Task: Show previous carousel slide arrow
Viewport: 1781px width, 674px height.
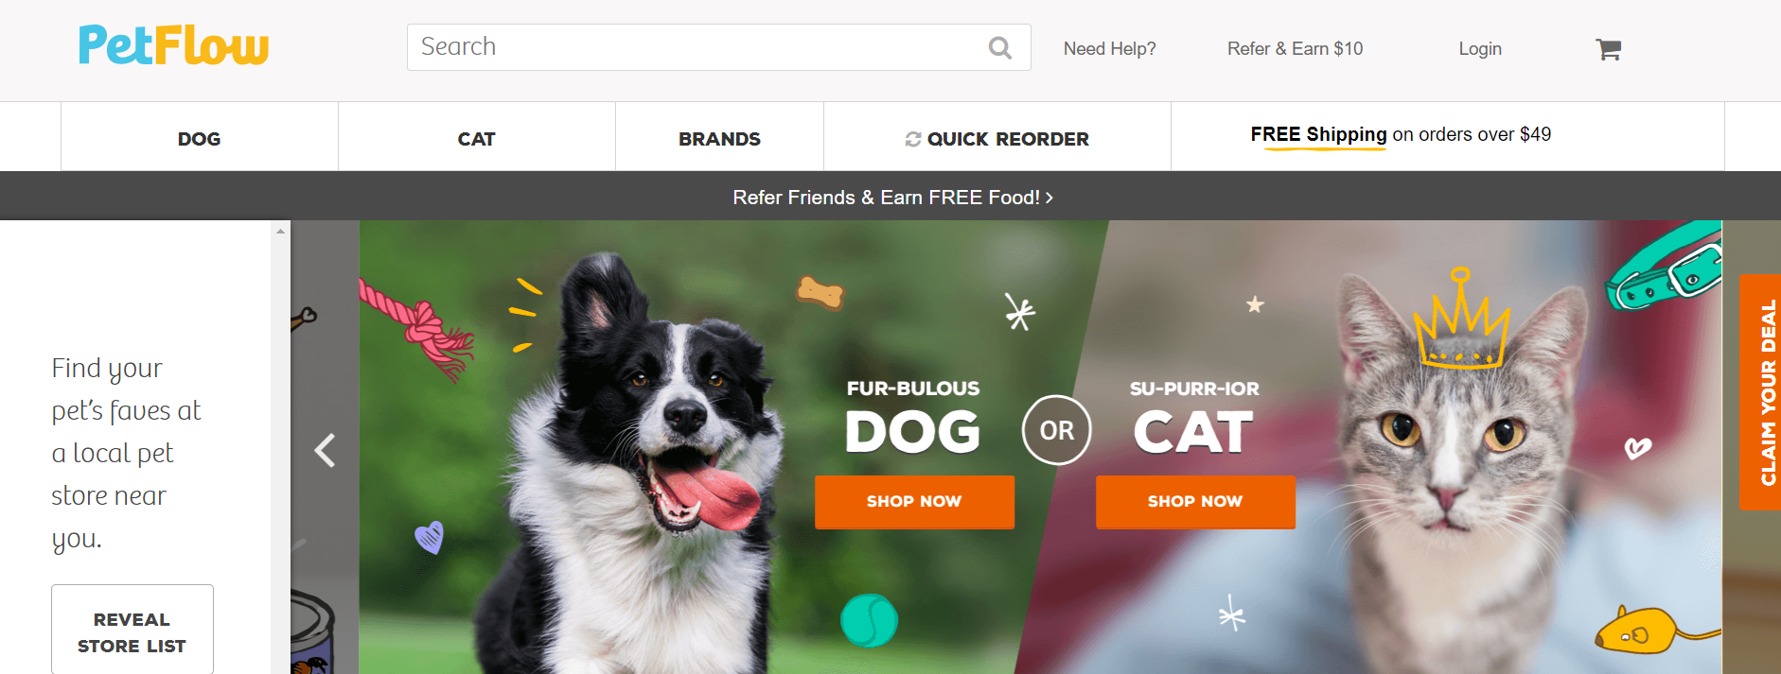Action: pos(325,450)
